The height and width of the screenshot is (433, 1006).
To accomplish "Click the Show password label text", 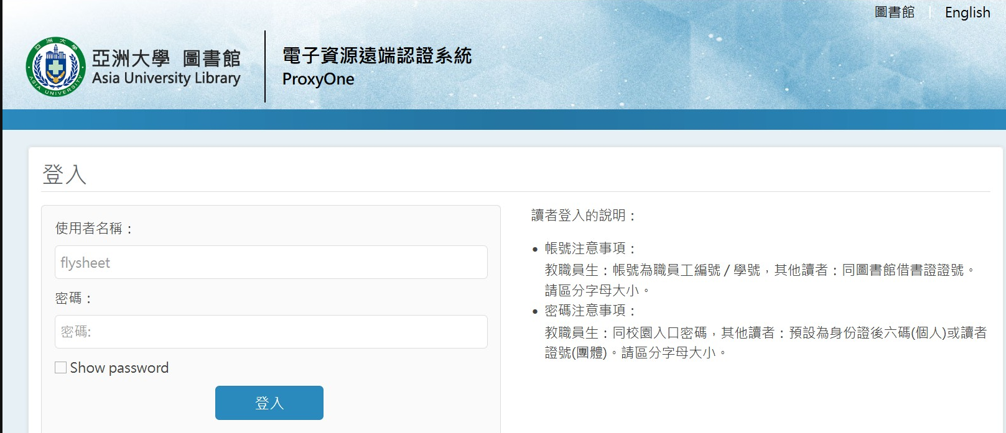I will tap(119, 368).
